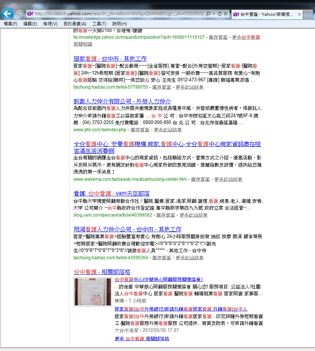Click the 更多台中看護 相關知識 link

pos(246,37)
